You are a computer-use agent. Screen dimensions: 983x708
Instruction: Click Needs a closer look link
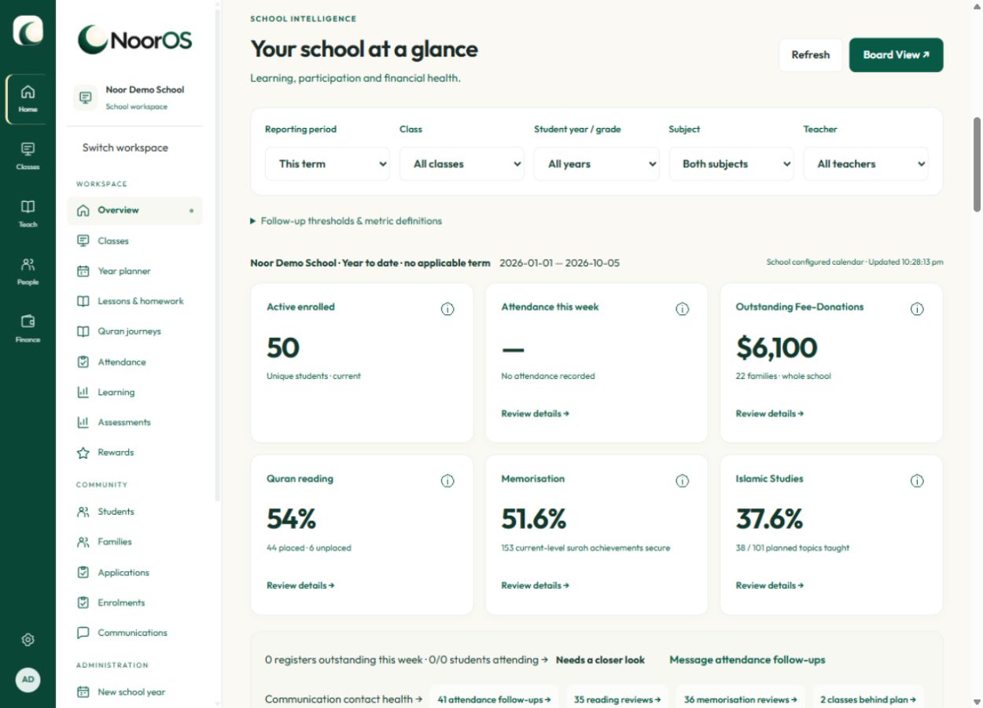pos(600,660)
